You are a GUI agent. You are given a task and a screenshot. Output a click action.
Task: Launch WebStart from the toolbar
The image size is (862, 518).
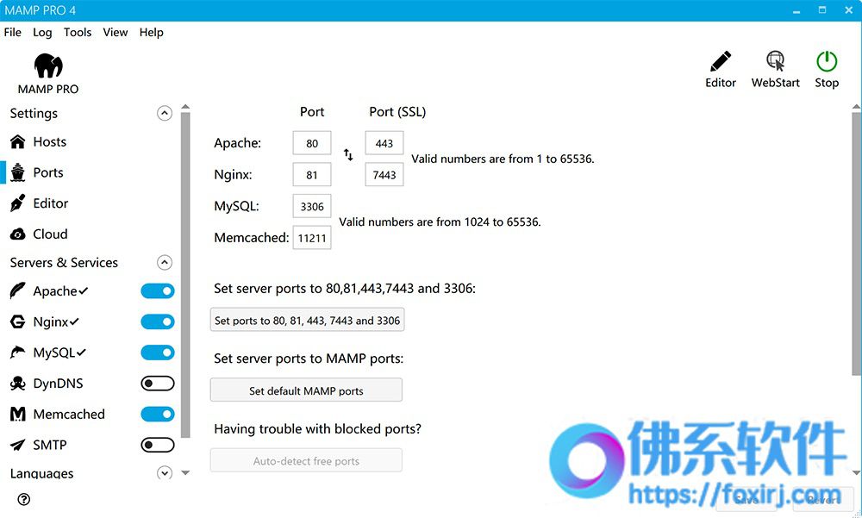(x=775, y=61)
